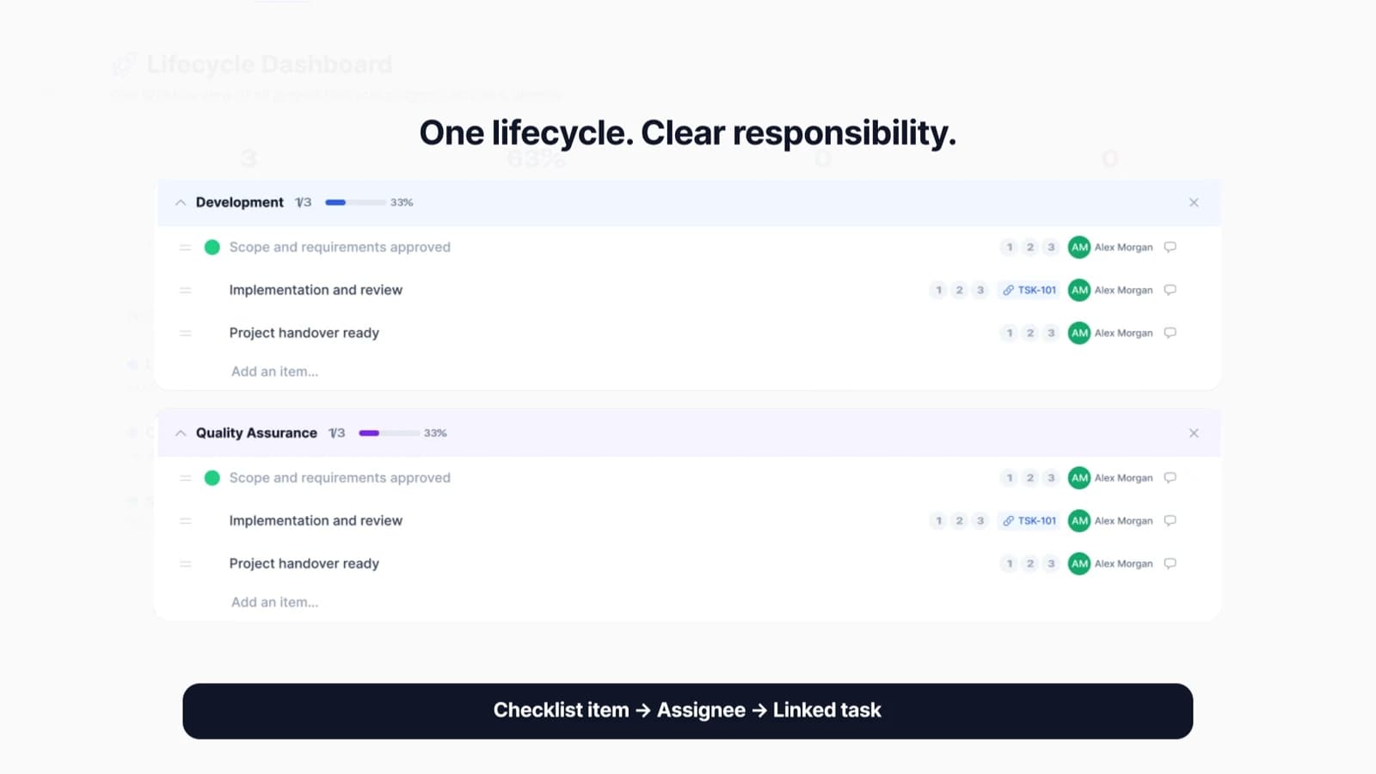Image resolution: width=1376 pixels, height=774 pixels.
Task: Uncheck Quality Assurance's Scope and requirements approved
Action: click(x=212, y=478)
